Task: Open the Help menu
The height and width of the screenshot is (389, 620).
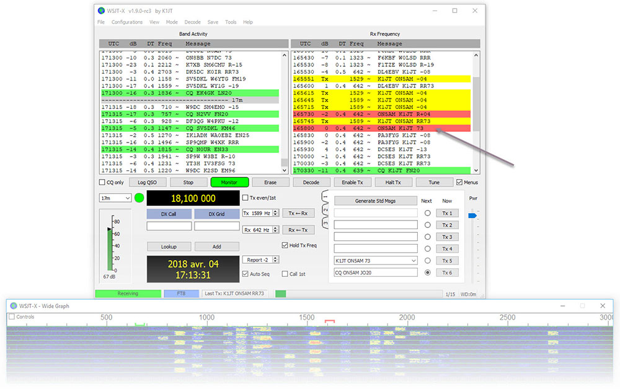Action: (x=248, y=22)
